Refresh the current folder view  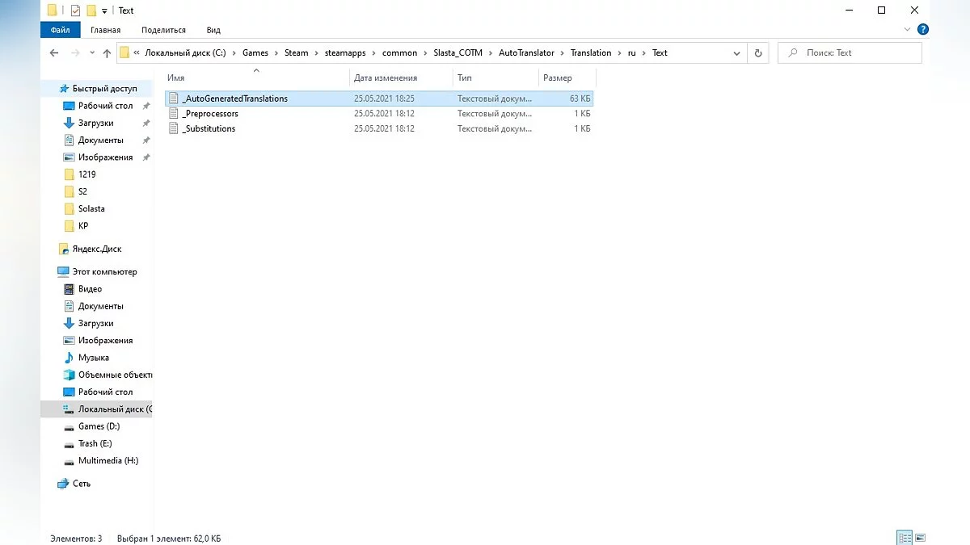coord(758,52)
